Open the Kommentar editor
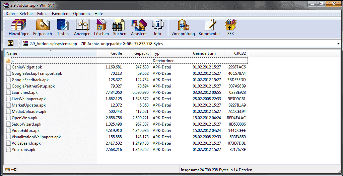The height and width of the screenshot is (176, 343). point(209,27)
